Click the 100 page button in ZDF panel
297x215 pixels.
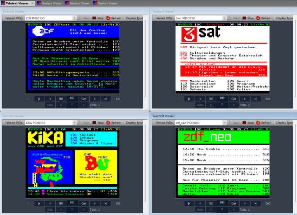coord(61,99)
